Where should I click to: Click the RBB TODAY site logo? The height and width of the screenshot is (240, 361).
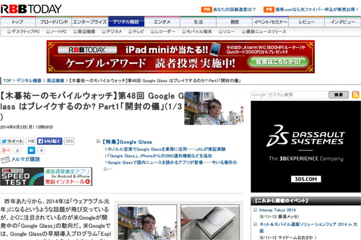point(31,9)
